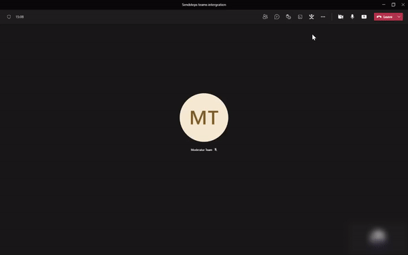Open the share content tray
Viewport: 408px width, 255px height.
[x=364, y=16]
